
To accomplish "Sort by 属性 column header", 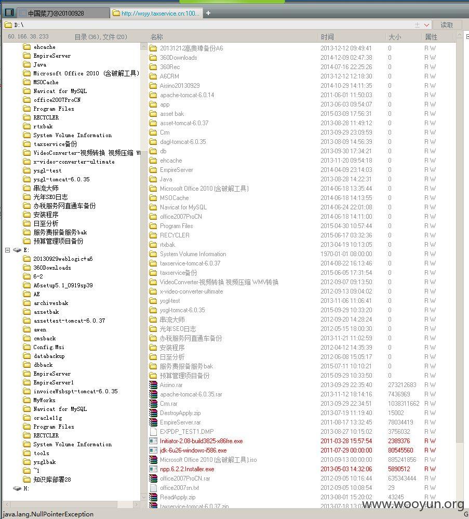I will pos(431,37).
